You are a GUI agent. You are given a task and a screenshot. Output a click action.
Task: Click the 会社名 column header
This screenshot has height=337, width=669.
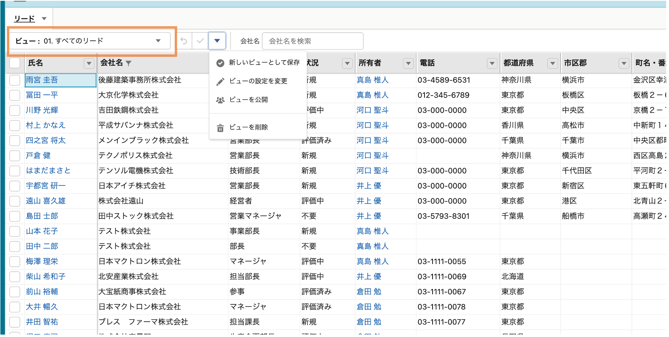coord(111,63)
